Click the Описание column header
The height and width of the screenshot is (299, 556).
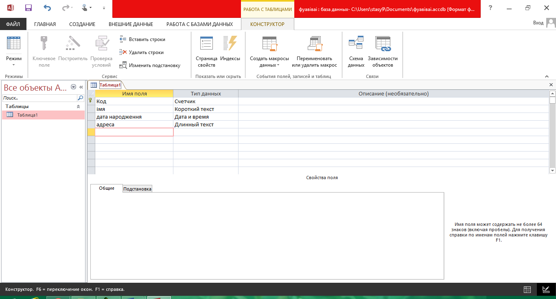(394, 93)
